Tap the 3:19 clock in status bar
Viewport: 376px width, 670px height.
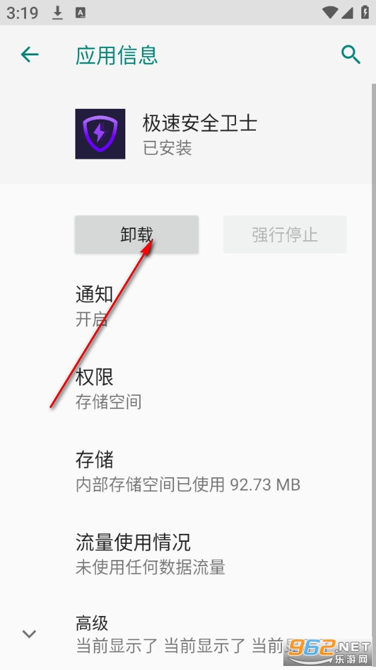23,13
